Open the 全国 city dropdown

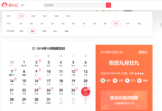tap(23, 5)
